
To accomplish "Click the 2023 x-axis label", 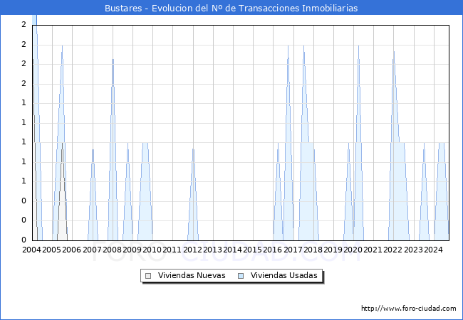I will (x=413, y=250).
